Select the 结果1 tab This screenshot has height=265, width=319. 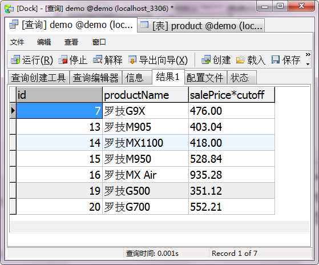click(x=168, y=77)
